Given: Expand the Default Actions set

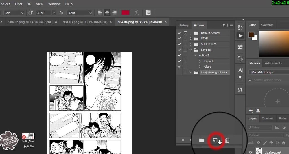Looking at the screenshot, I should pos(191,33).
